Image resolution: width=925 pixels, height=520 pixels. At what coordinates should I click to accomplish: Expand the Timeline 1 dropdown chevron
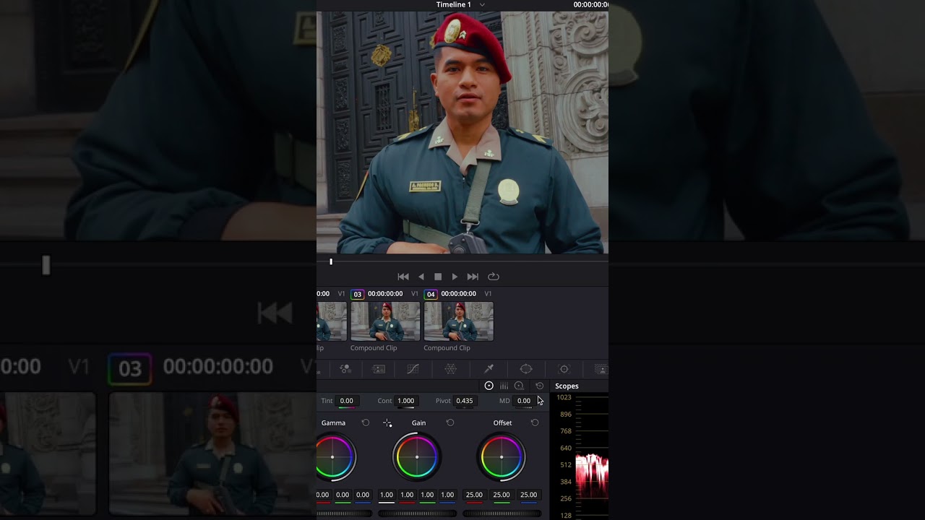(x=482, y=5)
